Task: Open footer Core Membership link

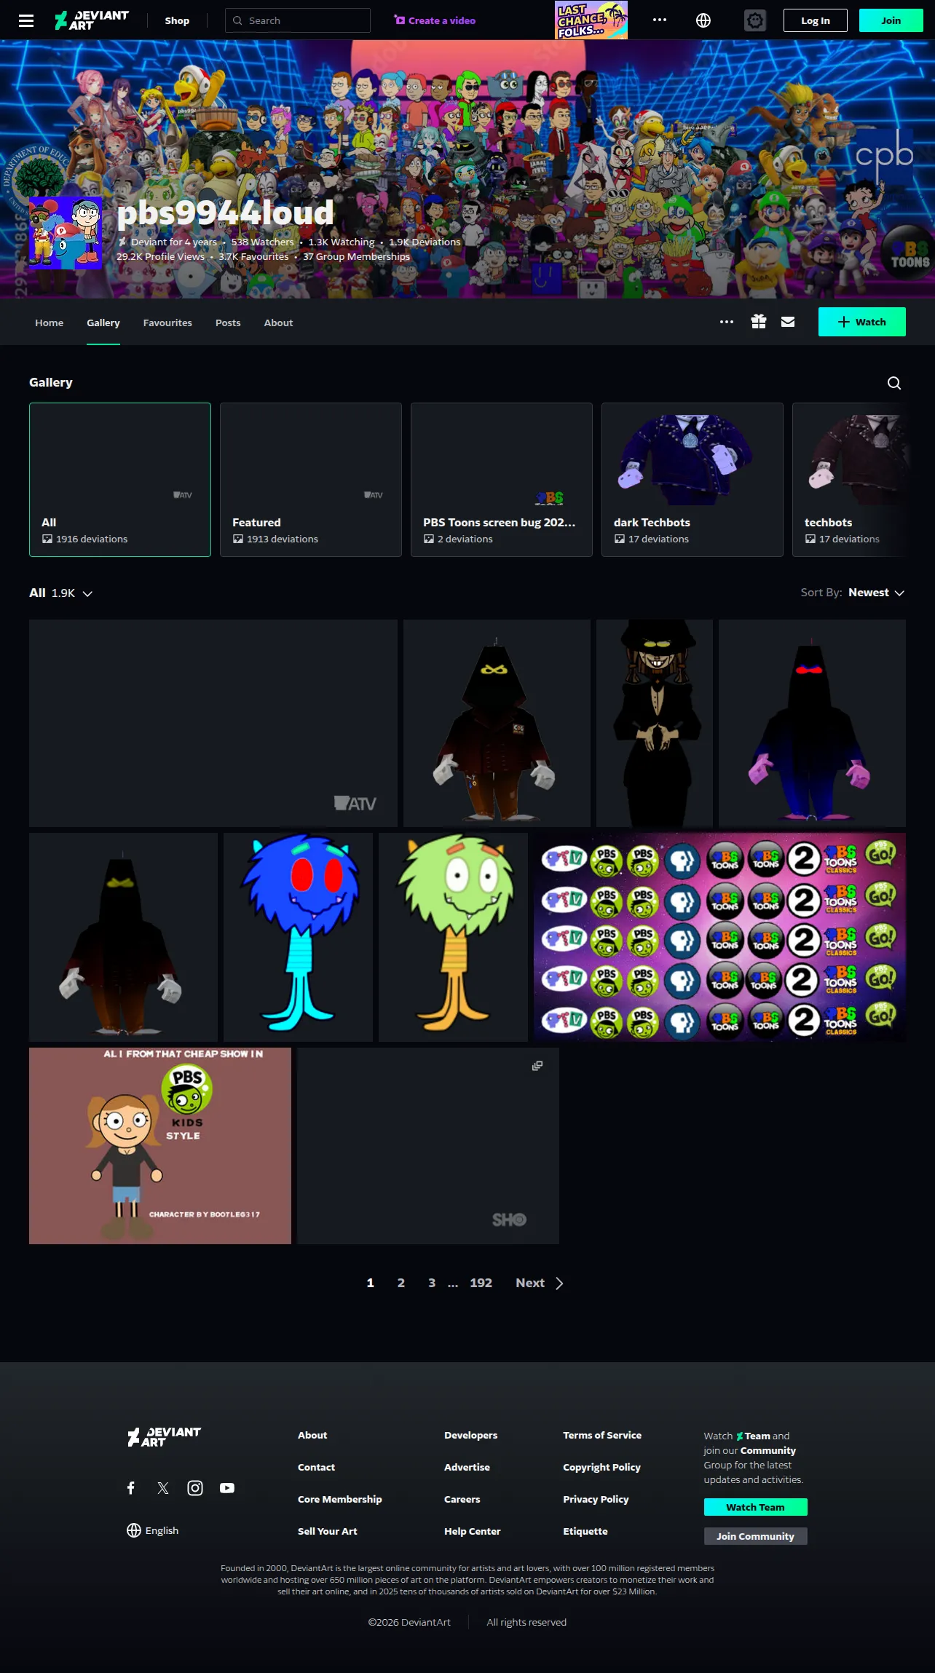Action: [340, 1499]
